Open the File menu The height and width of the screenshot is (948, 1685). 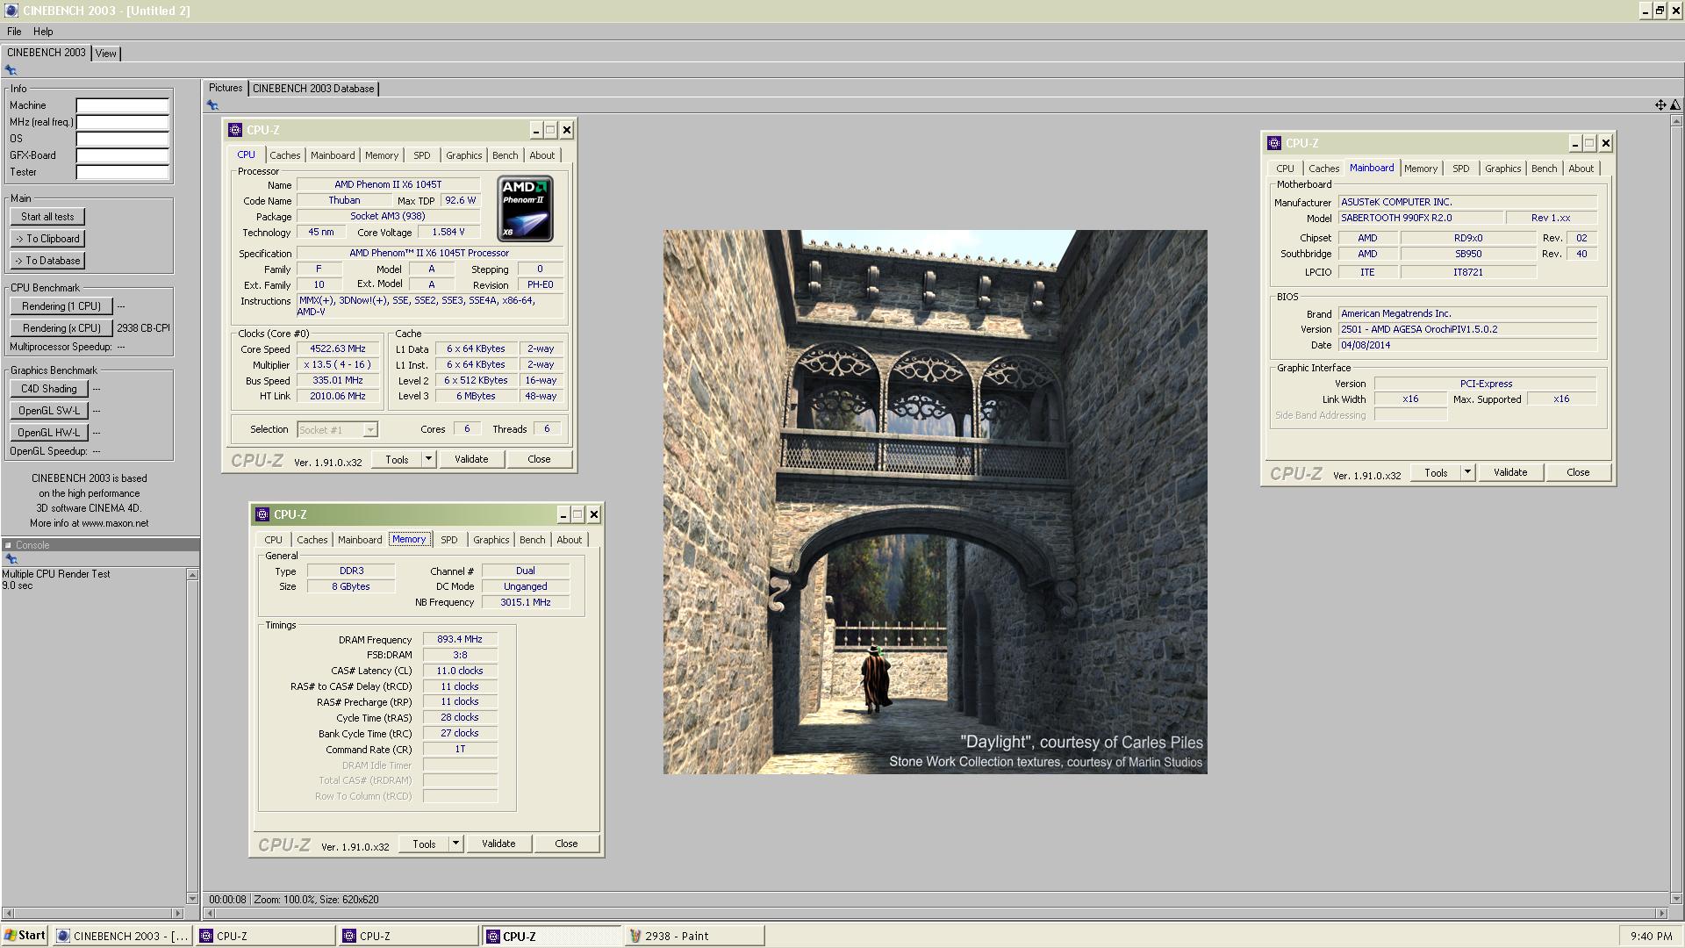[14, 32]
